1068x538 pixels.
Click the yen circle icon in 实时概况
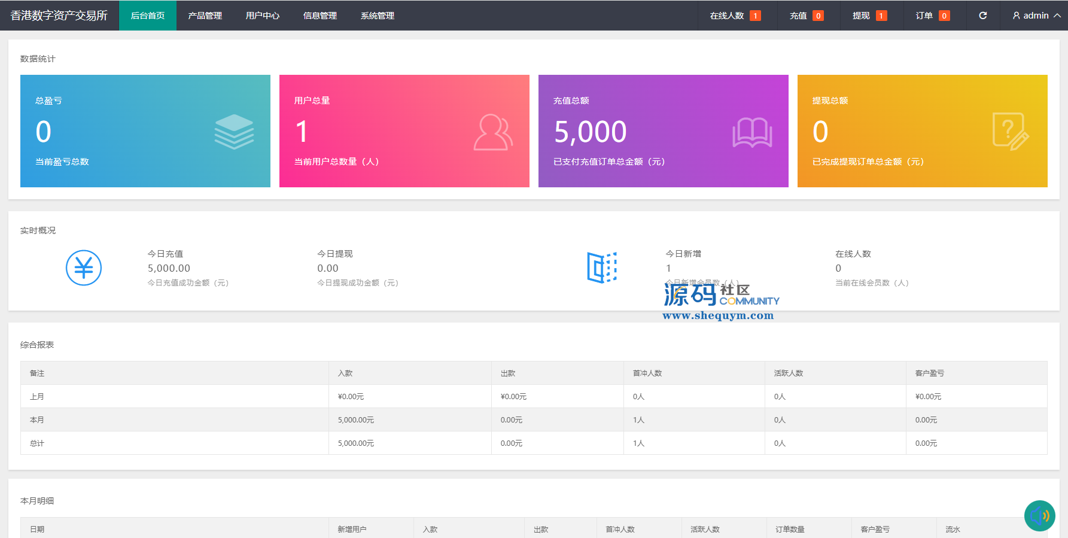pyautogui.click(x=84, y=268)
